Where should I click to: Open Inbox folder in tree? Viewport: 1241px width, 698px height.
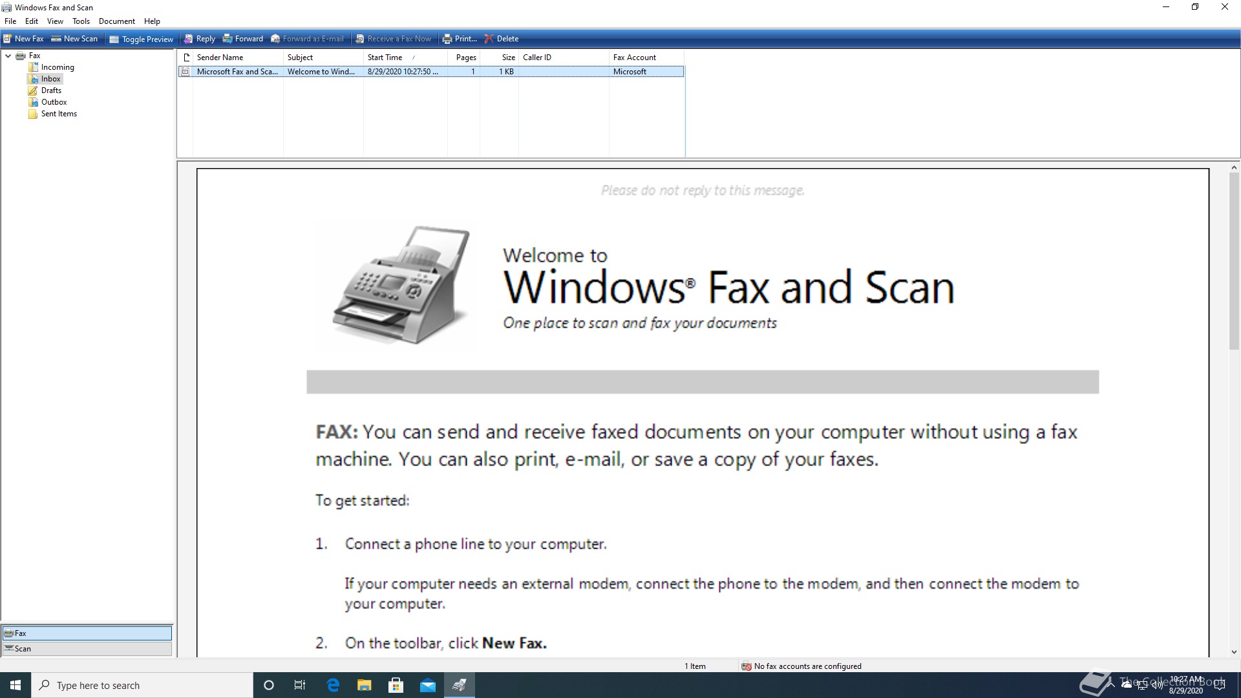click(x=50, y=79)
